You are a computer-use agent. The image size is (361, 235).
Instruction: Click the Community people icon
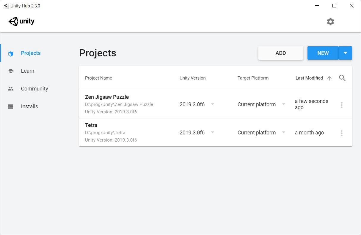tap(11, 89)
